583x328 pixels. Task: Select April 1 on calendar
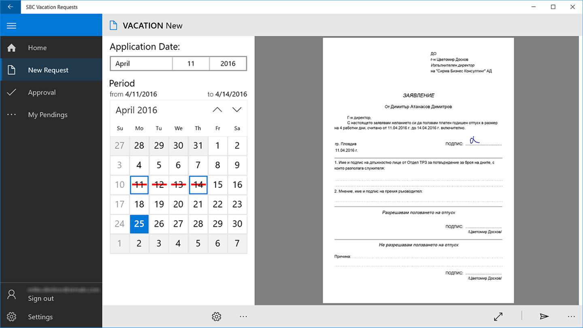click(x=218, y=145)
